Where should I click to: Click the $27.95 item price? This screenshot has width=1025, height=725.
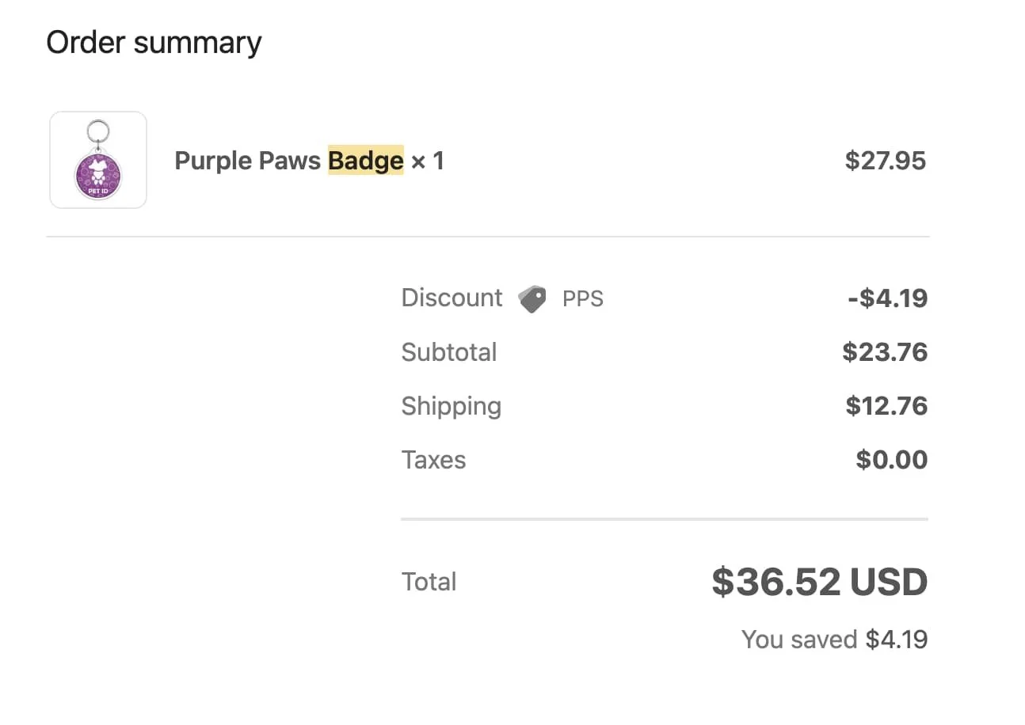(x=885, y=161)
